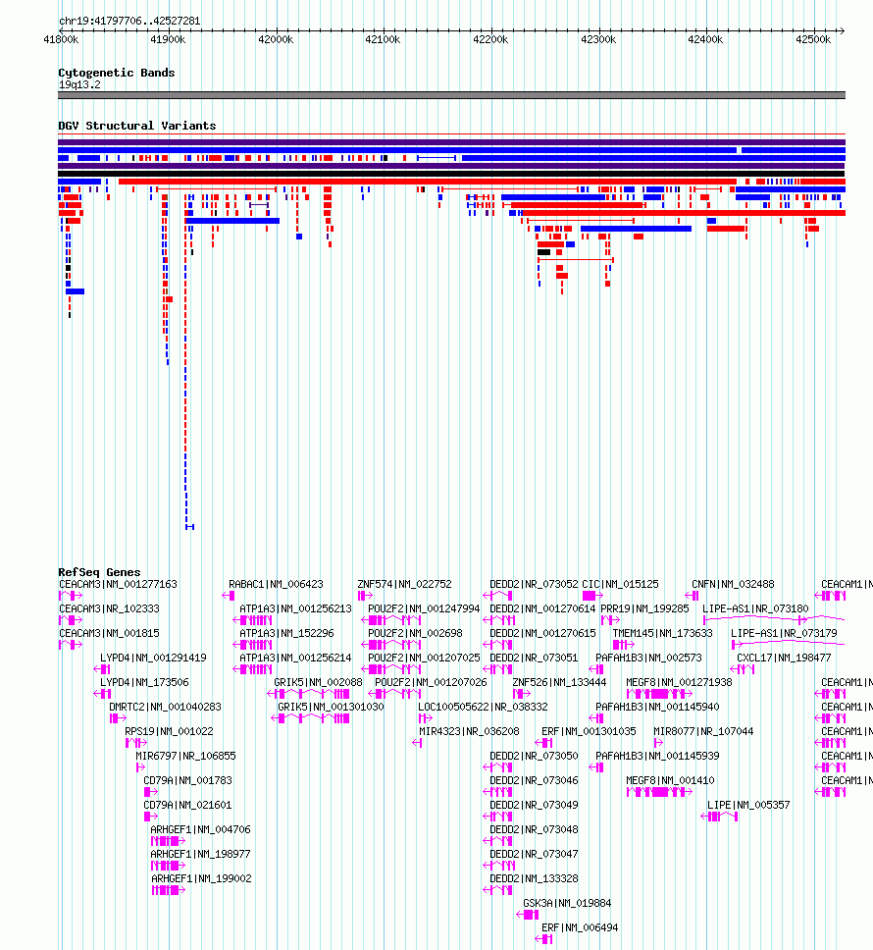Open POU2F2|NM_001207026 transcript label
The image size is (873, 950).
click(431, 682)
